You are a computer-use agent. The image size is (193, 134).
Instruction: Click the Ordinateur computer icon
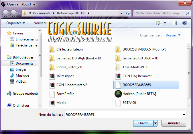(9, 105)
